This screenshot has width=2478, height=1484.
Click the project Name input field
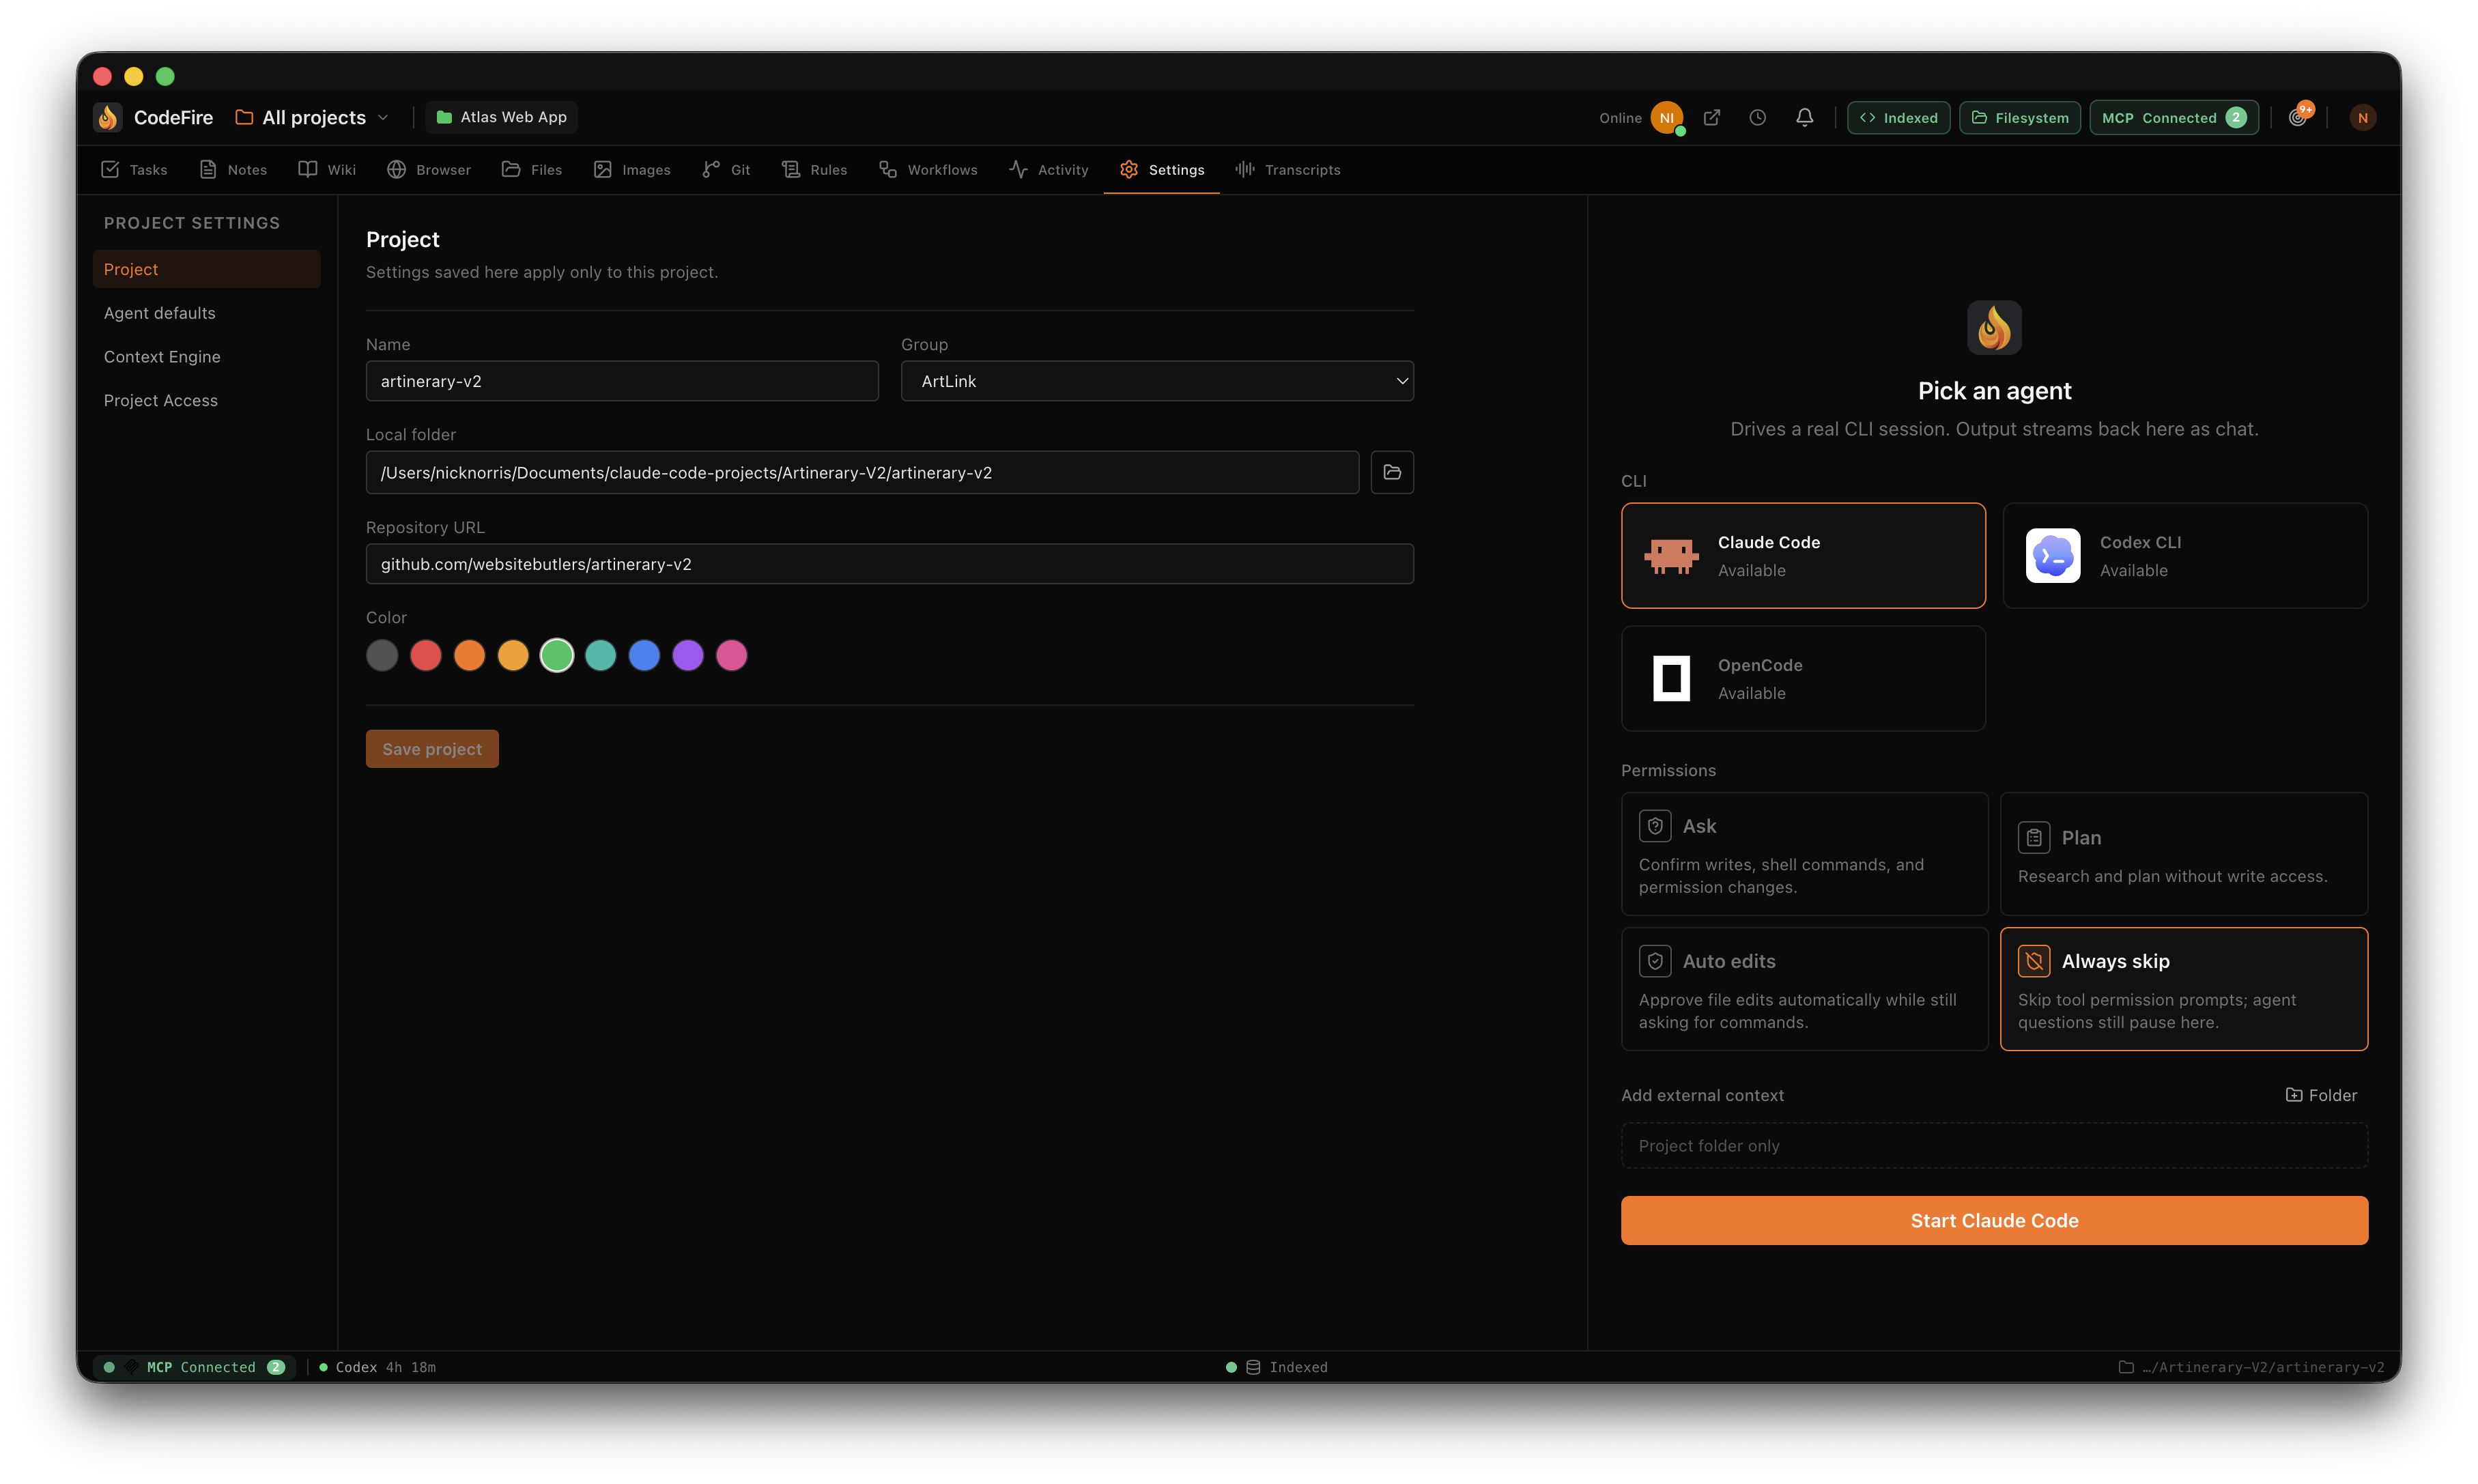click(x=622, y=381)
